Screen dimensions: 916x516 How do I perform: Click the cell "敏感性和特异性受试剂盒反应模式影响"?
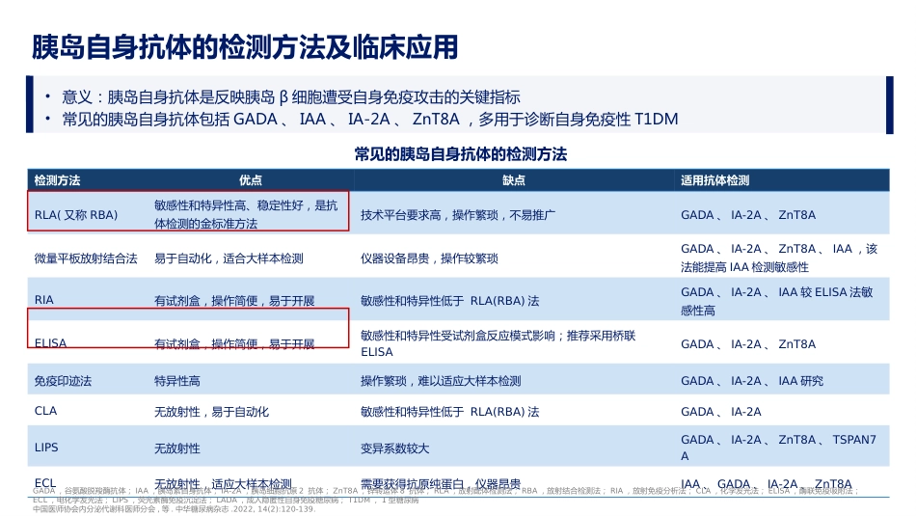[x=498, y=343]
